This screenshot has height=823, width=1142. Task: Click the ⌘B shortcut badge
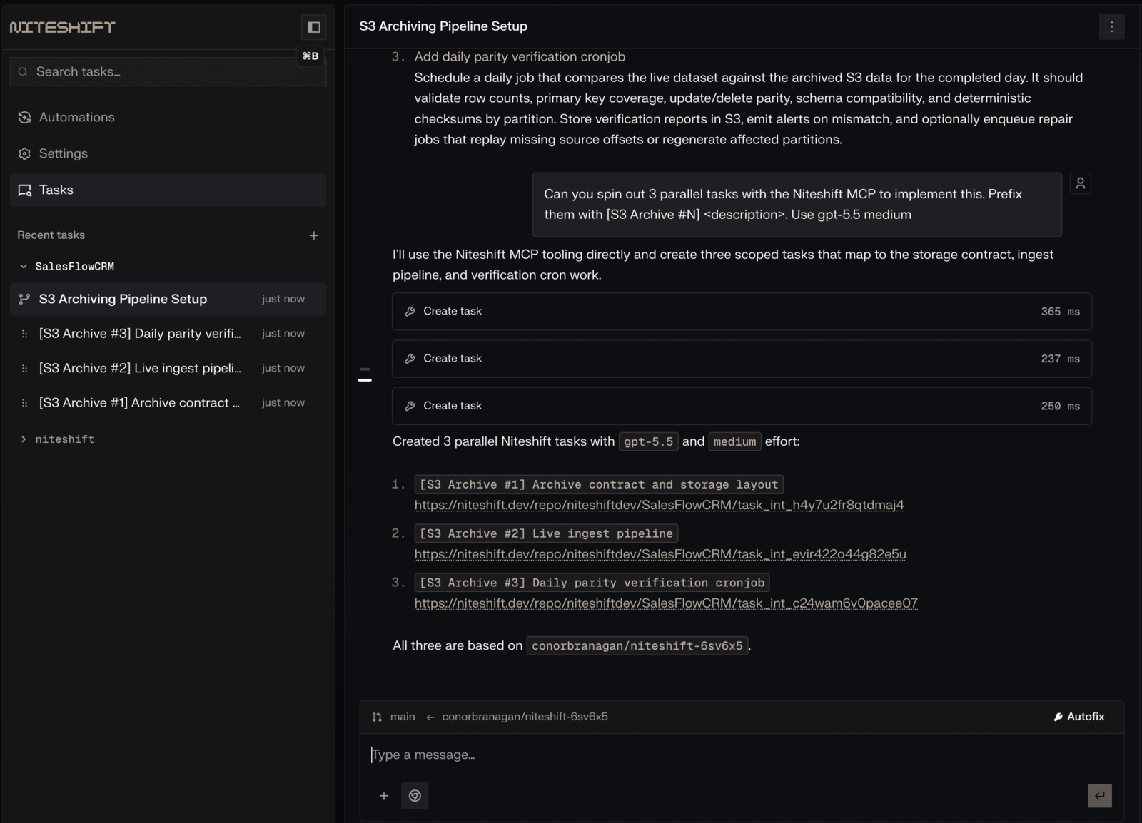[x=310, y=56]
